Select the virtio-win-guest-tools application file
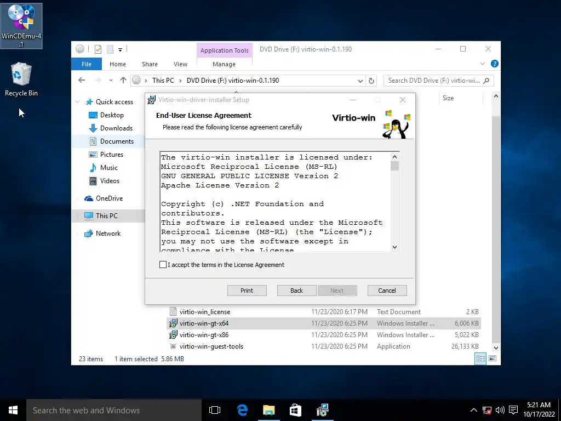This screenshot has width=561, height=421. (211, 346)
